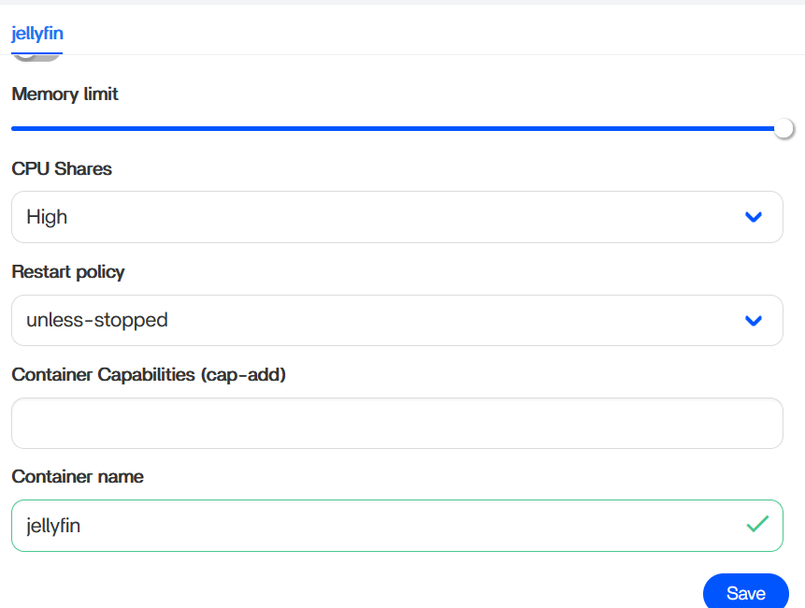Click the chevron arrow in Restart policy
Screen dimensions: 805x608
(x=754, y=320)
